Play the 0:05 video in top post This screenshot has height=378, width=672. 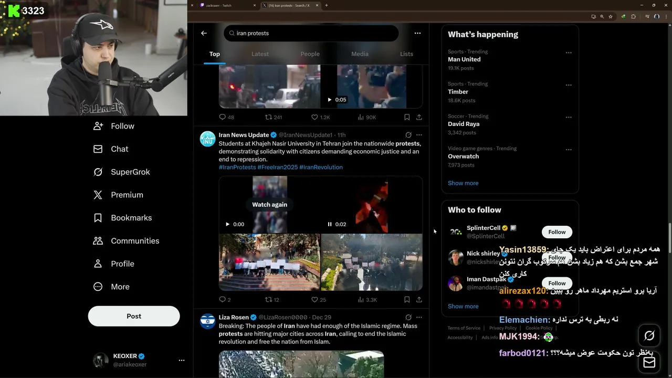pos(330,100)
